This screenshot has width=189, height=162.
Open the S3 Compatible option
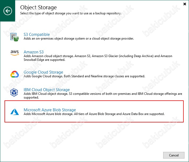pyautogui.click(x=37, y=35)
